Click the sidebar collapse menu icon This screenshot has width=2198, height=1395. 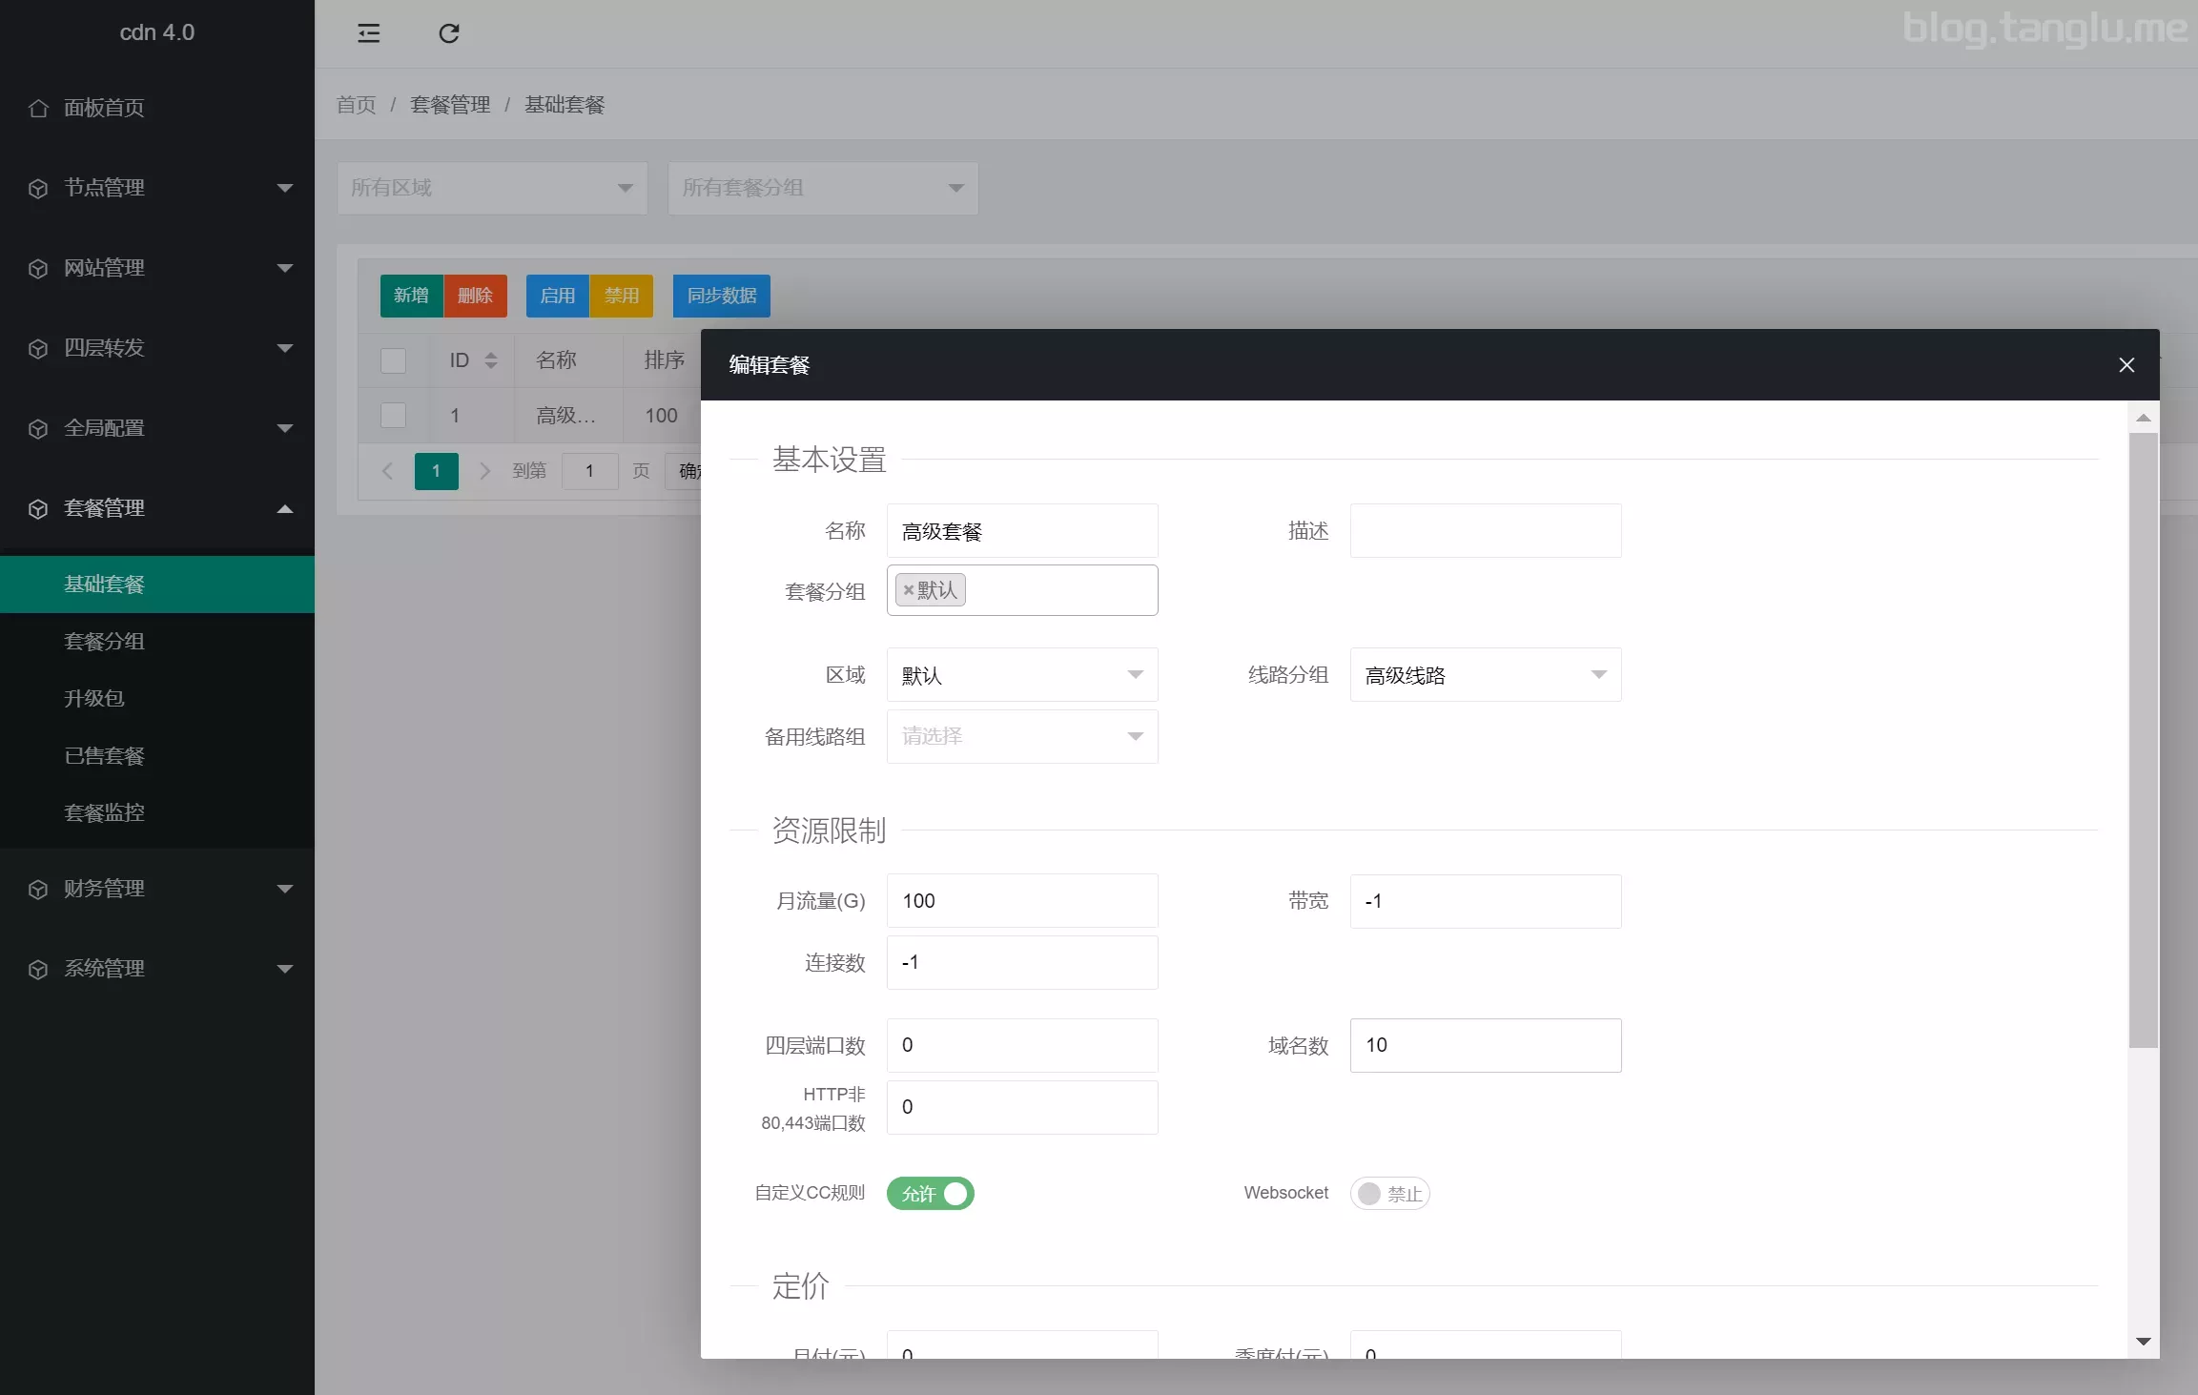pos(368,34)
